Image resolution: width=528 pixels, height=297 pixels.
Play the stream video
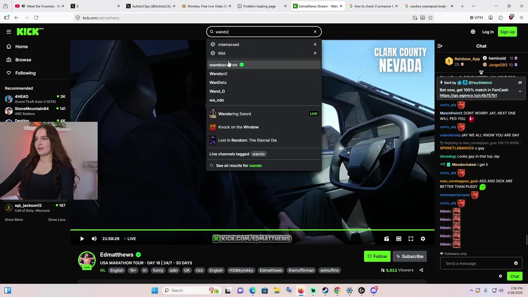(82, 238)
